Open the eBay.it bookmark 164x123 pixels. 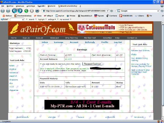pos(49,16)
